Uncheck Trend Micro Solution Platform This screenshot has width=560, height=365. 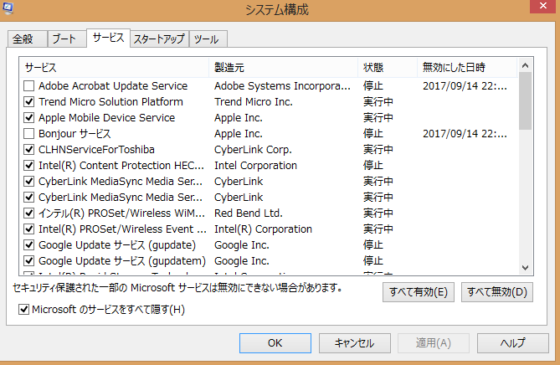[29, 102]
